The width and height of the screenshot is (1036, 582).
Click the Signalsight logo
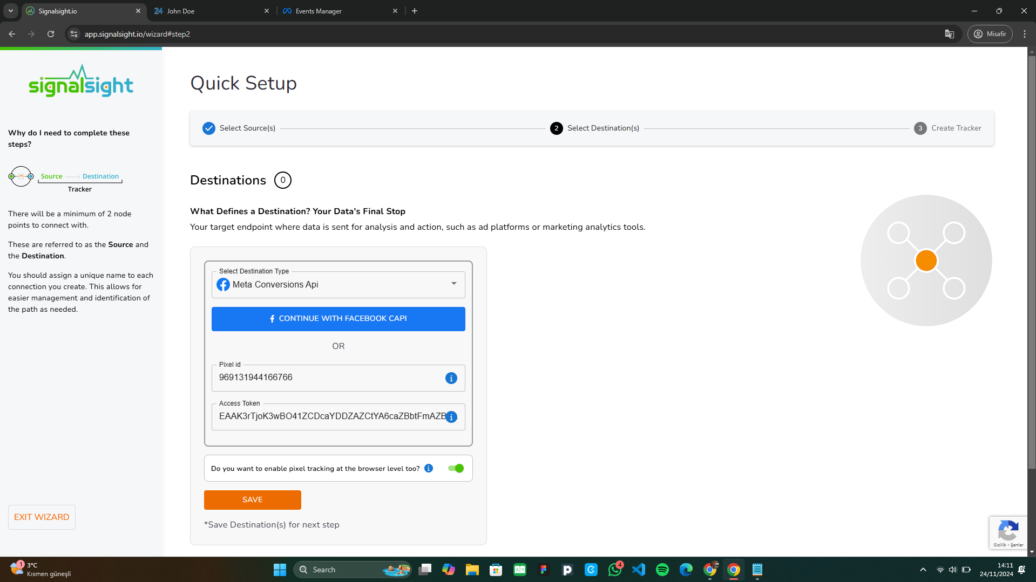81,81
